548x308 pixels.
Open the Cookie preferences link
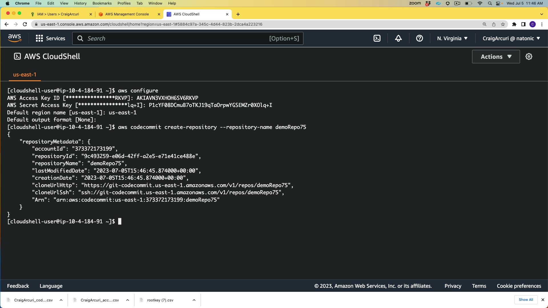click(519, 286)
